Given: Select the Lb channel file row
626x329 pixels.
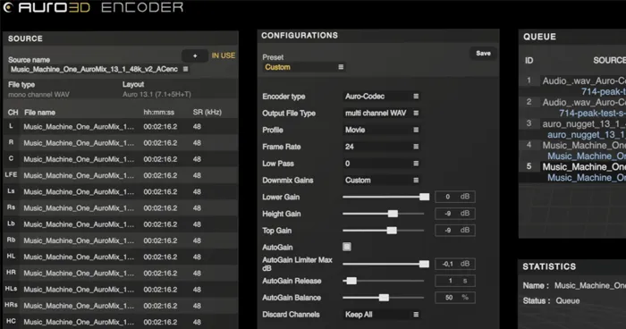Looking at the screenshot, I should click(121, 224).
